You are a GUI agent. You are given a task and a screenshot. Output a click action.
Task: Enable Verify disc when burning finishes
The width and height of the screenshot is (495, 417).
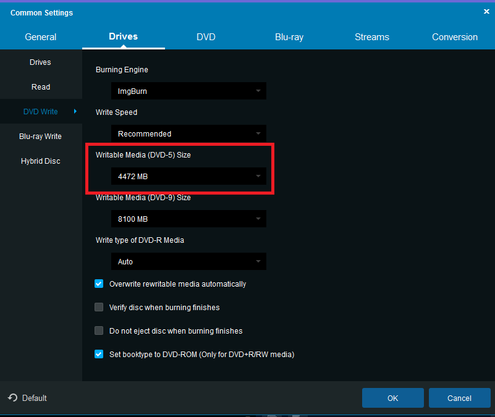(99, 308)
